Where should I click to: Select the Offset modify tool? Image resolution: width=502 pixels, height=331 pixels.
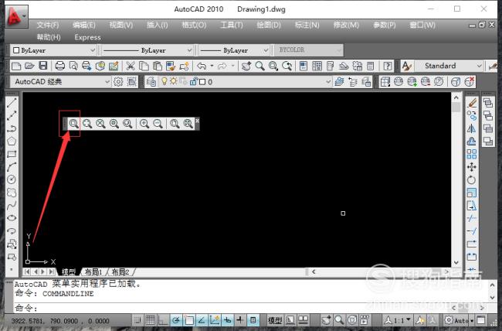click(472, 141)
